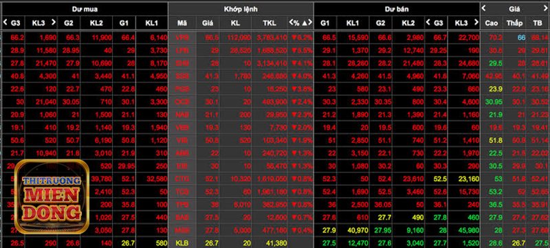The width and height of the screenshot is (550, 248).
Task: Click the green high price 36.5
Action: point(496,205)
